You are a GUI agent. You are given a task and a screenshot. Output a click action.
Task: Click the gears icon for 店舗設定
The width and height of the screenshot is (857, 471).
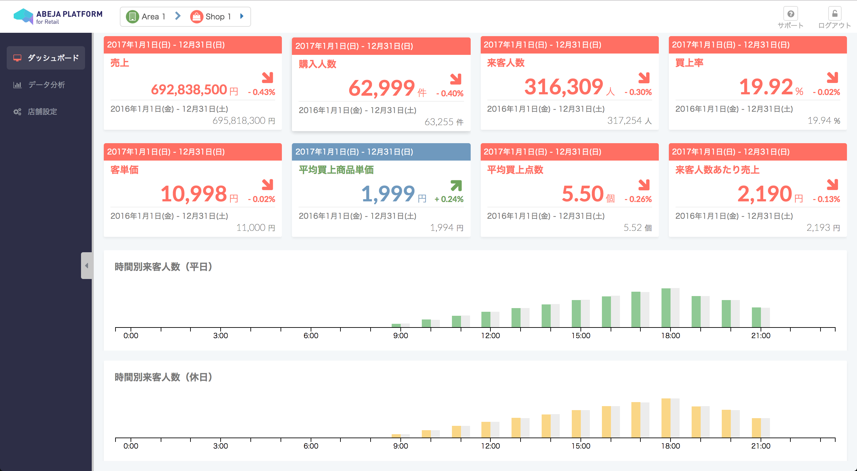(17, 111)
